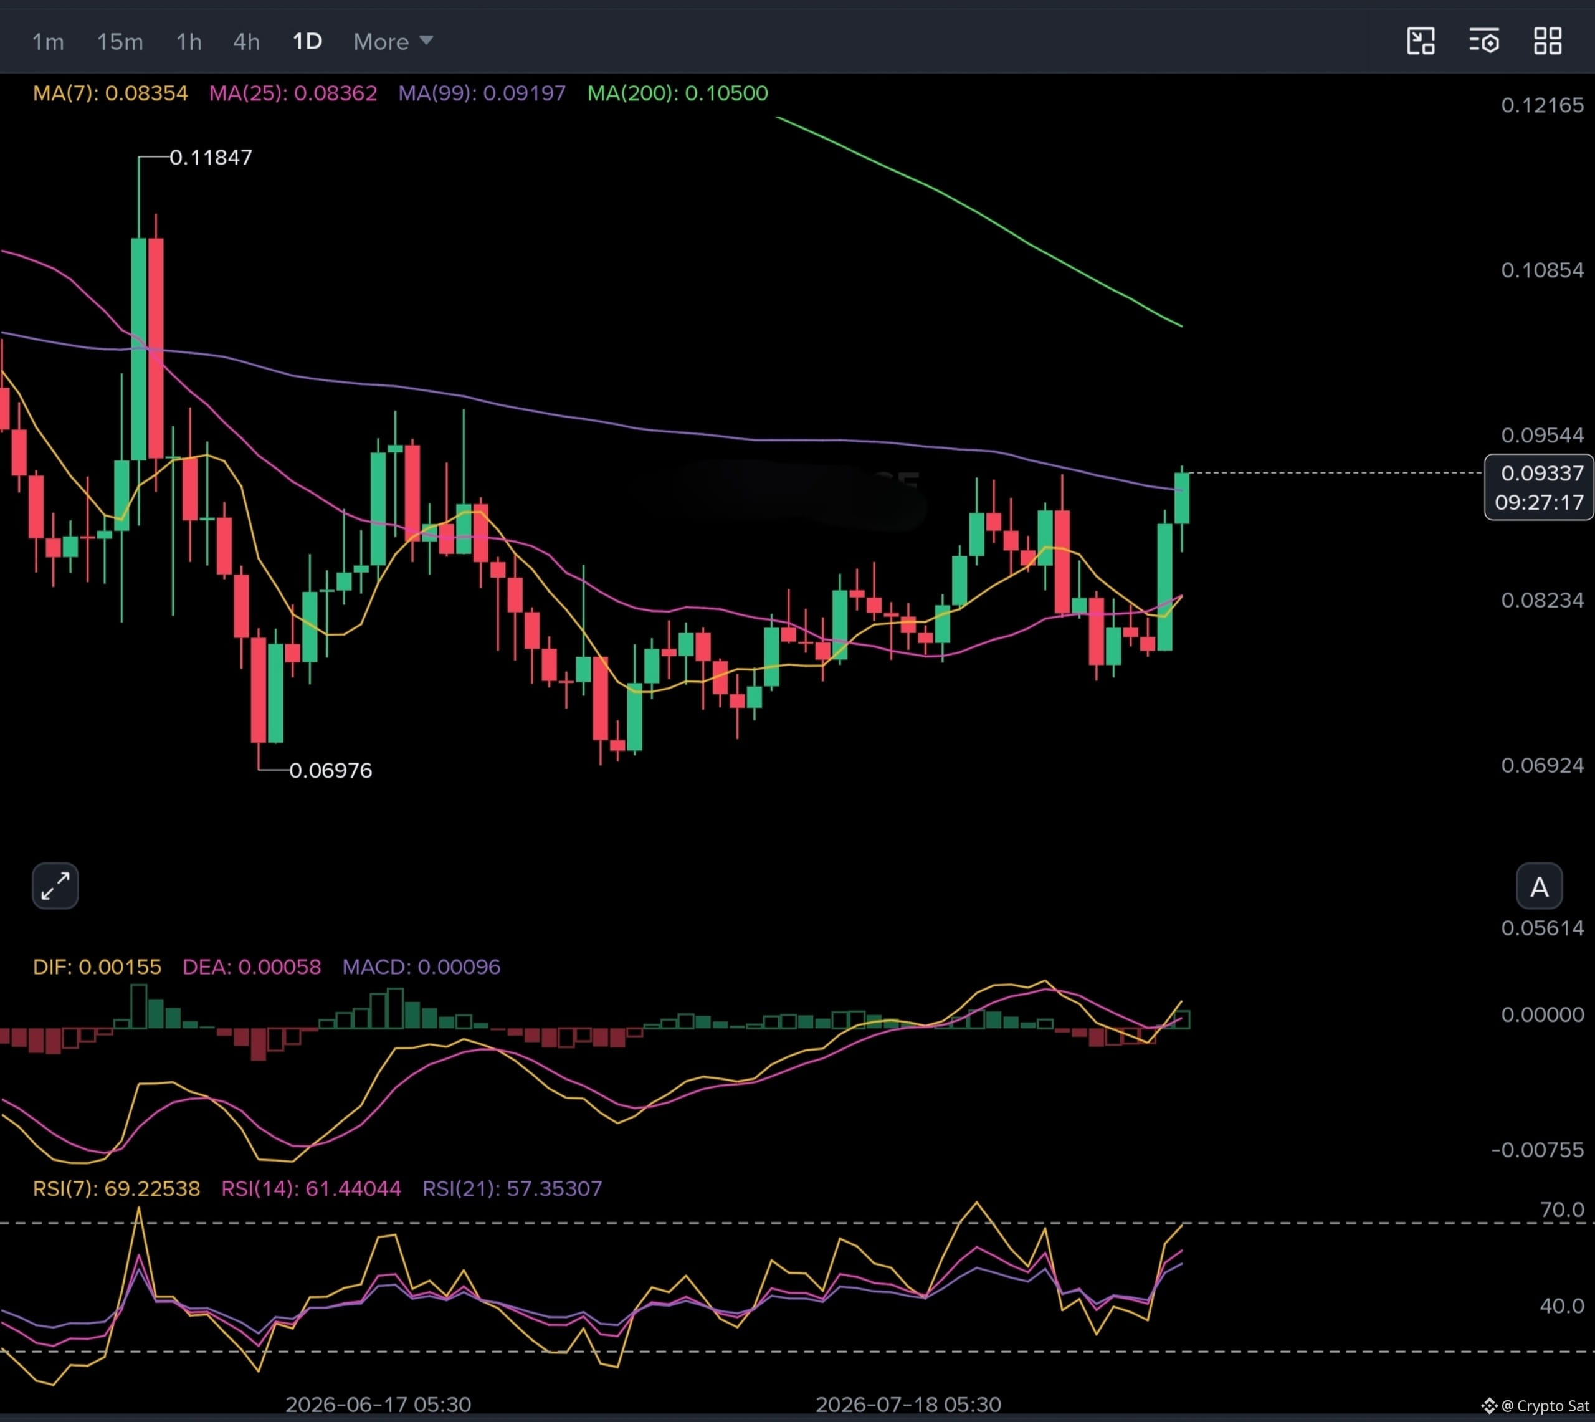Click the MA(25): 0.08362 label
The image size is (1595, 1422).
(293, 93)
